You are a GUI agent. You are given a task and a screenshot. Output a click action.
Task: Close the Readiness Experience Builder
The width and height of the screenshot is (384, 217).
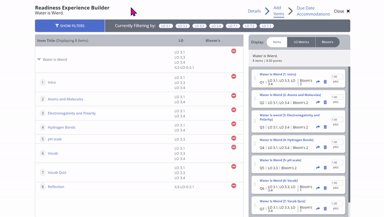[x=342, y=11]
